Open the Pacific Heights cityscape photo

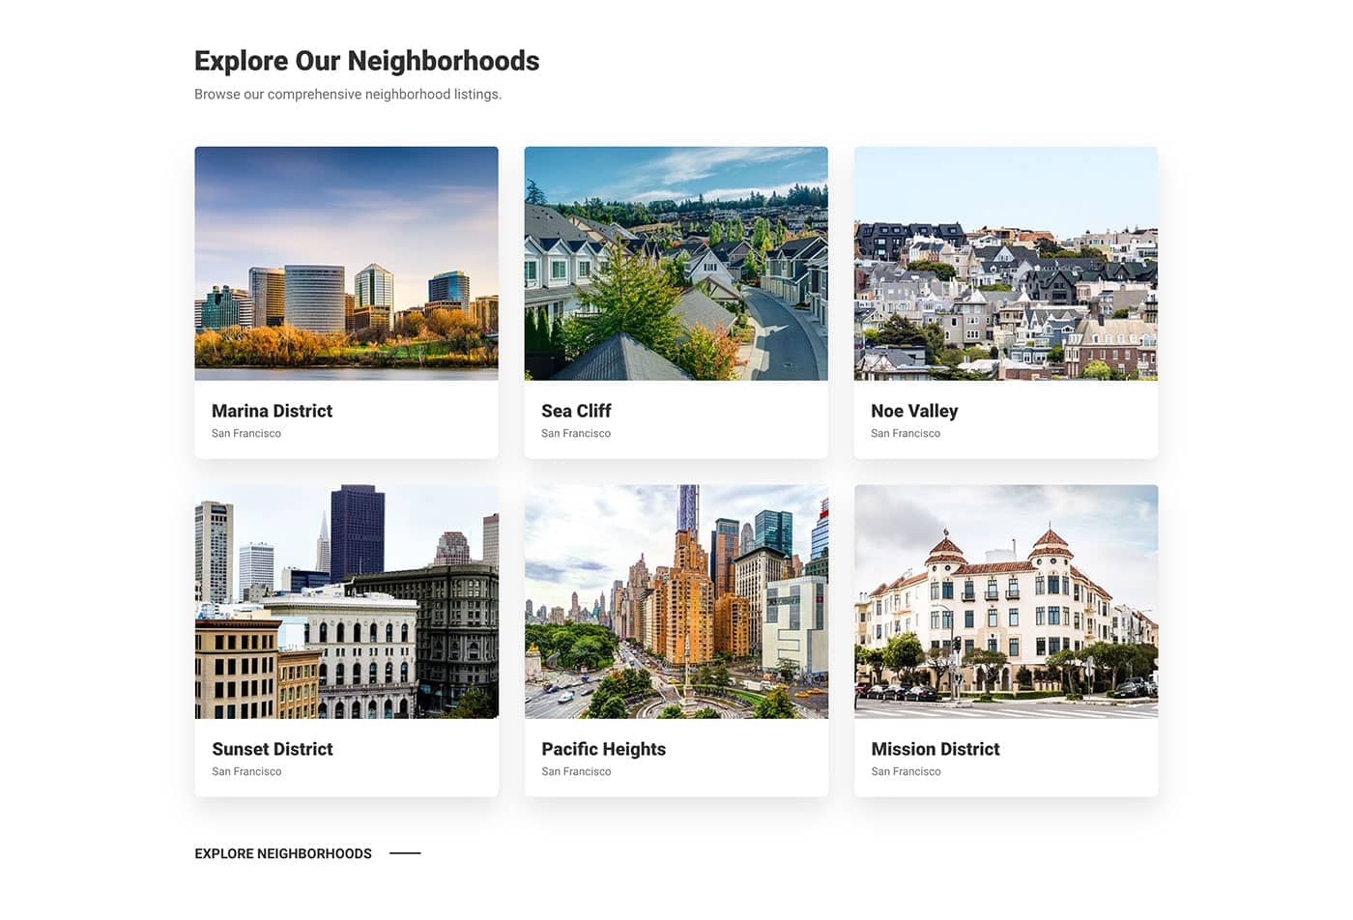pyautogui.click(x=676, y=602)
